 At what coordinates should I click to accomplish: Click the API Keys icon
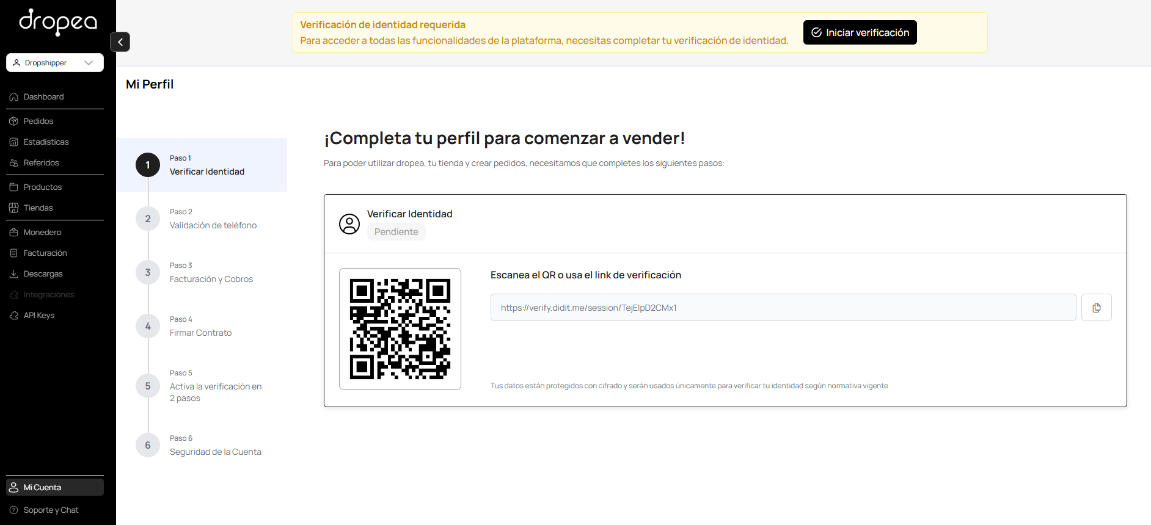[x=14, y=316]
